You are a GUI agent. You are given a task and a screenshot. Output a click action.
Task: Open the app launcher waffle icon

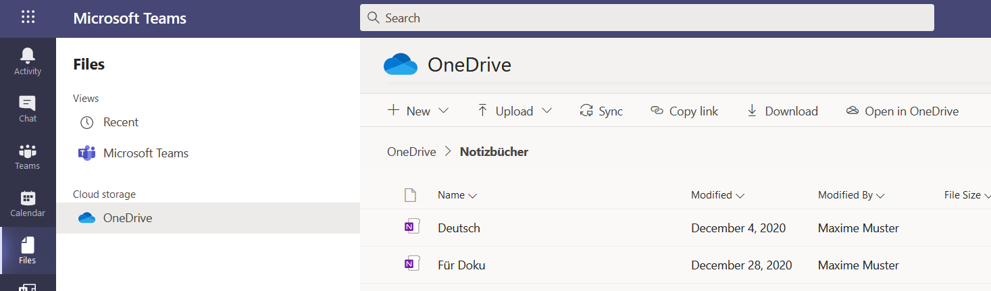(28, 18)
